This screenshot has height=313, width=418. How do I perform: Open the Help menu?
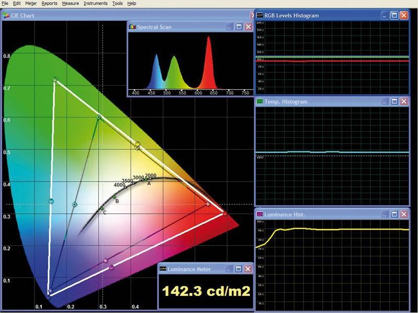(x=132, y=4)
